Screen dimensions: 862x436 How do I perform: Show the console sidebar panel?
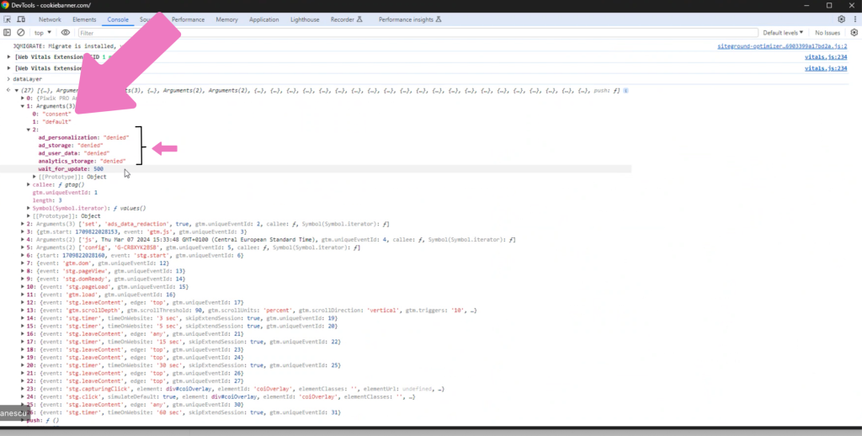click(x=8, y=33)
